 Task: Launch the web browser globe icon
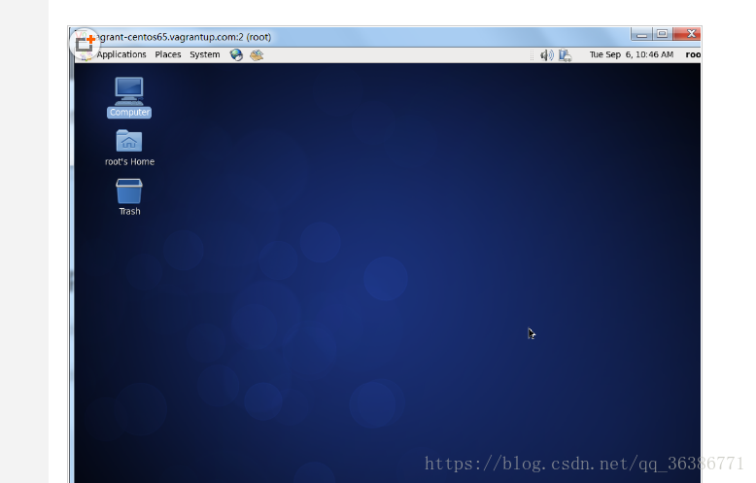click(x=236, y=55)
